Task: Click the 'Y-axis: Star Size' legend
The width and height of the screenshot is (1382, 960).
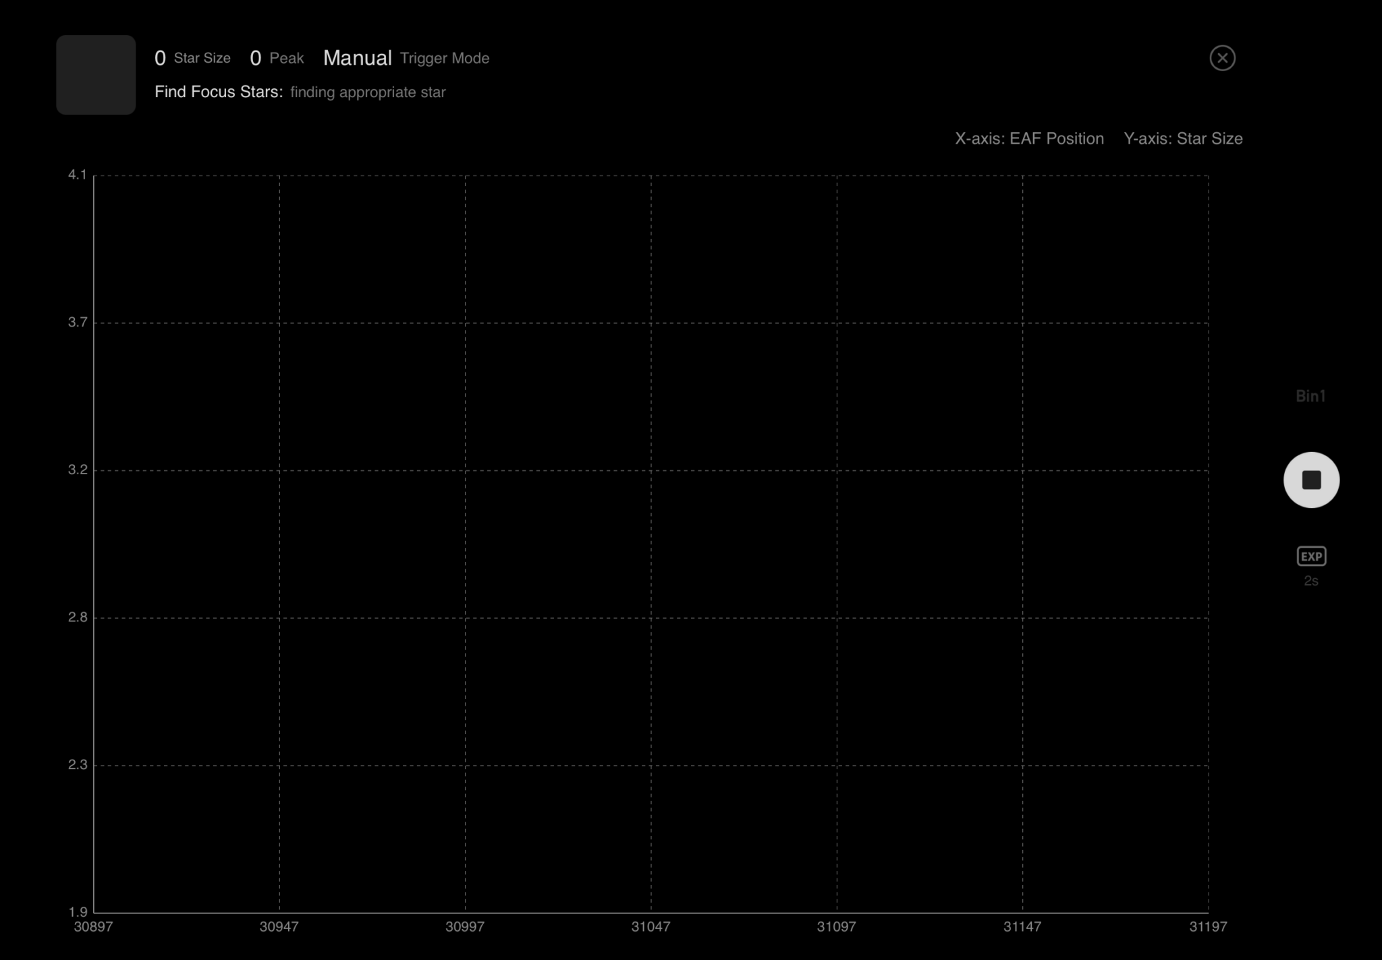Action: coord(1183,139)
